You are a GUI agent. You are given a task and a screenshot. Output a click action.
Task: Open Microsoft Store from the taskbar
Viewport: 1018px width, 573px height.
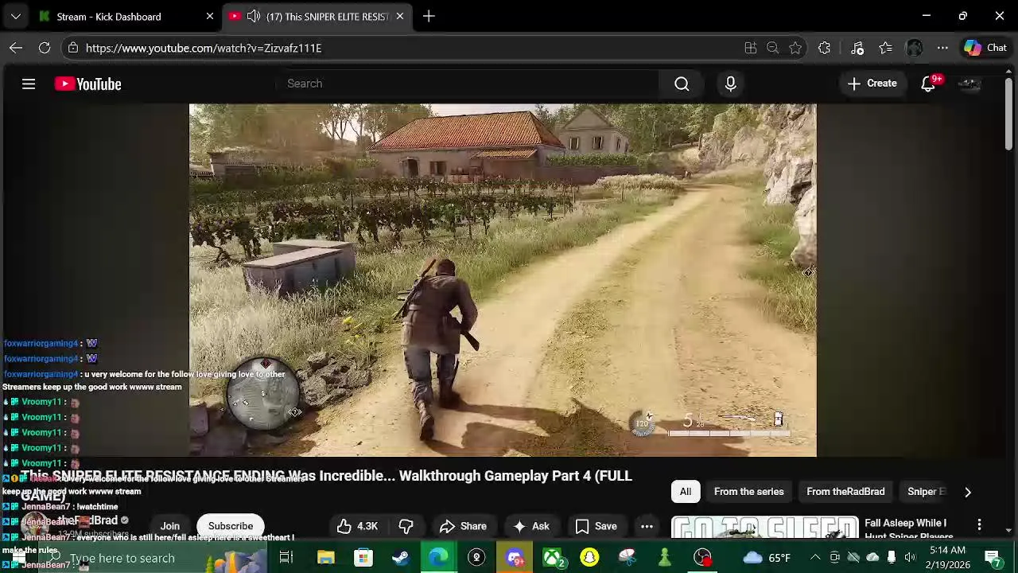pos(363,558)
